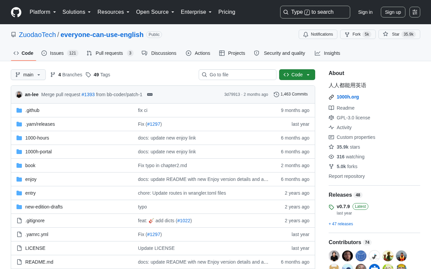This screenshot has height=269, width=431.
Task: Click the scale icon beside GPL-3.0 license
Action: 331,118
